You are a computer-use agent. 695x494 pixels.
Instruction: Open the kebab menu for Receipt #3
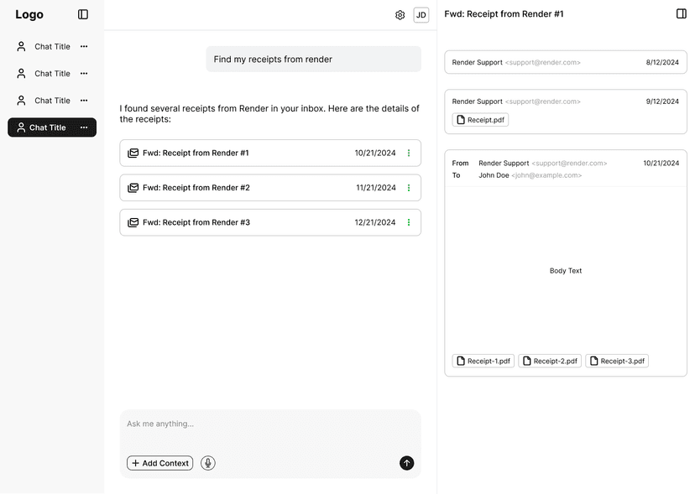[409, 222]
